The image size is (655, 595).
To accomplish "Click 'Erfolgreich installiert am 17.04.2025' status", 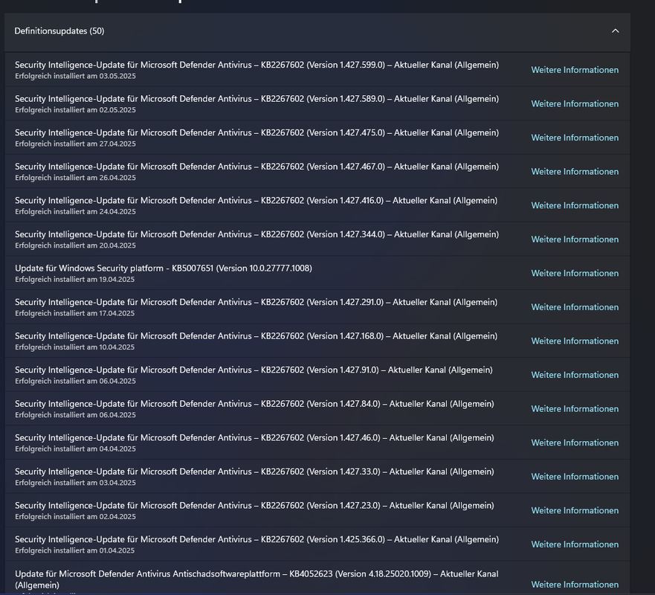I will pos(75,313).
